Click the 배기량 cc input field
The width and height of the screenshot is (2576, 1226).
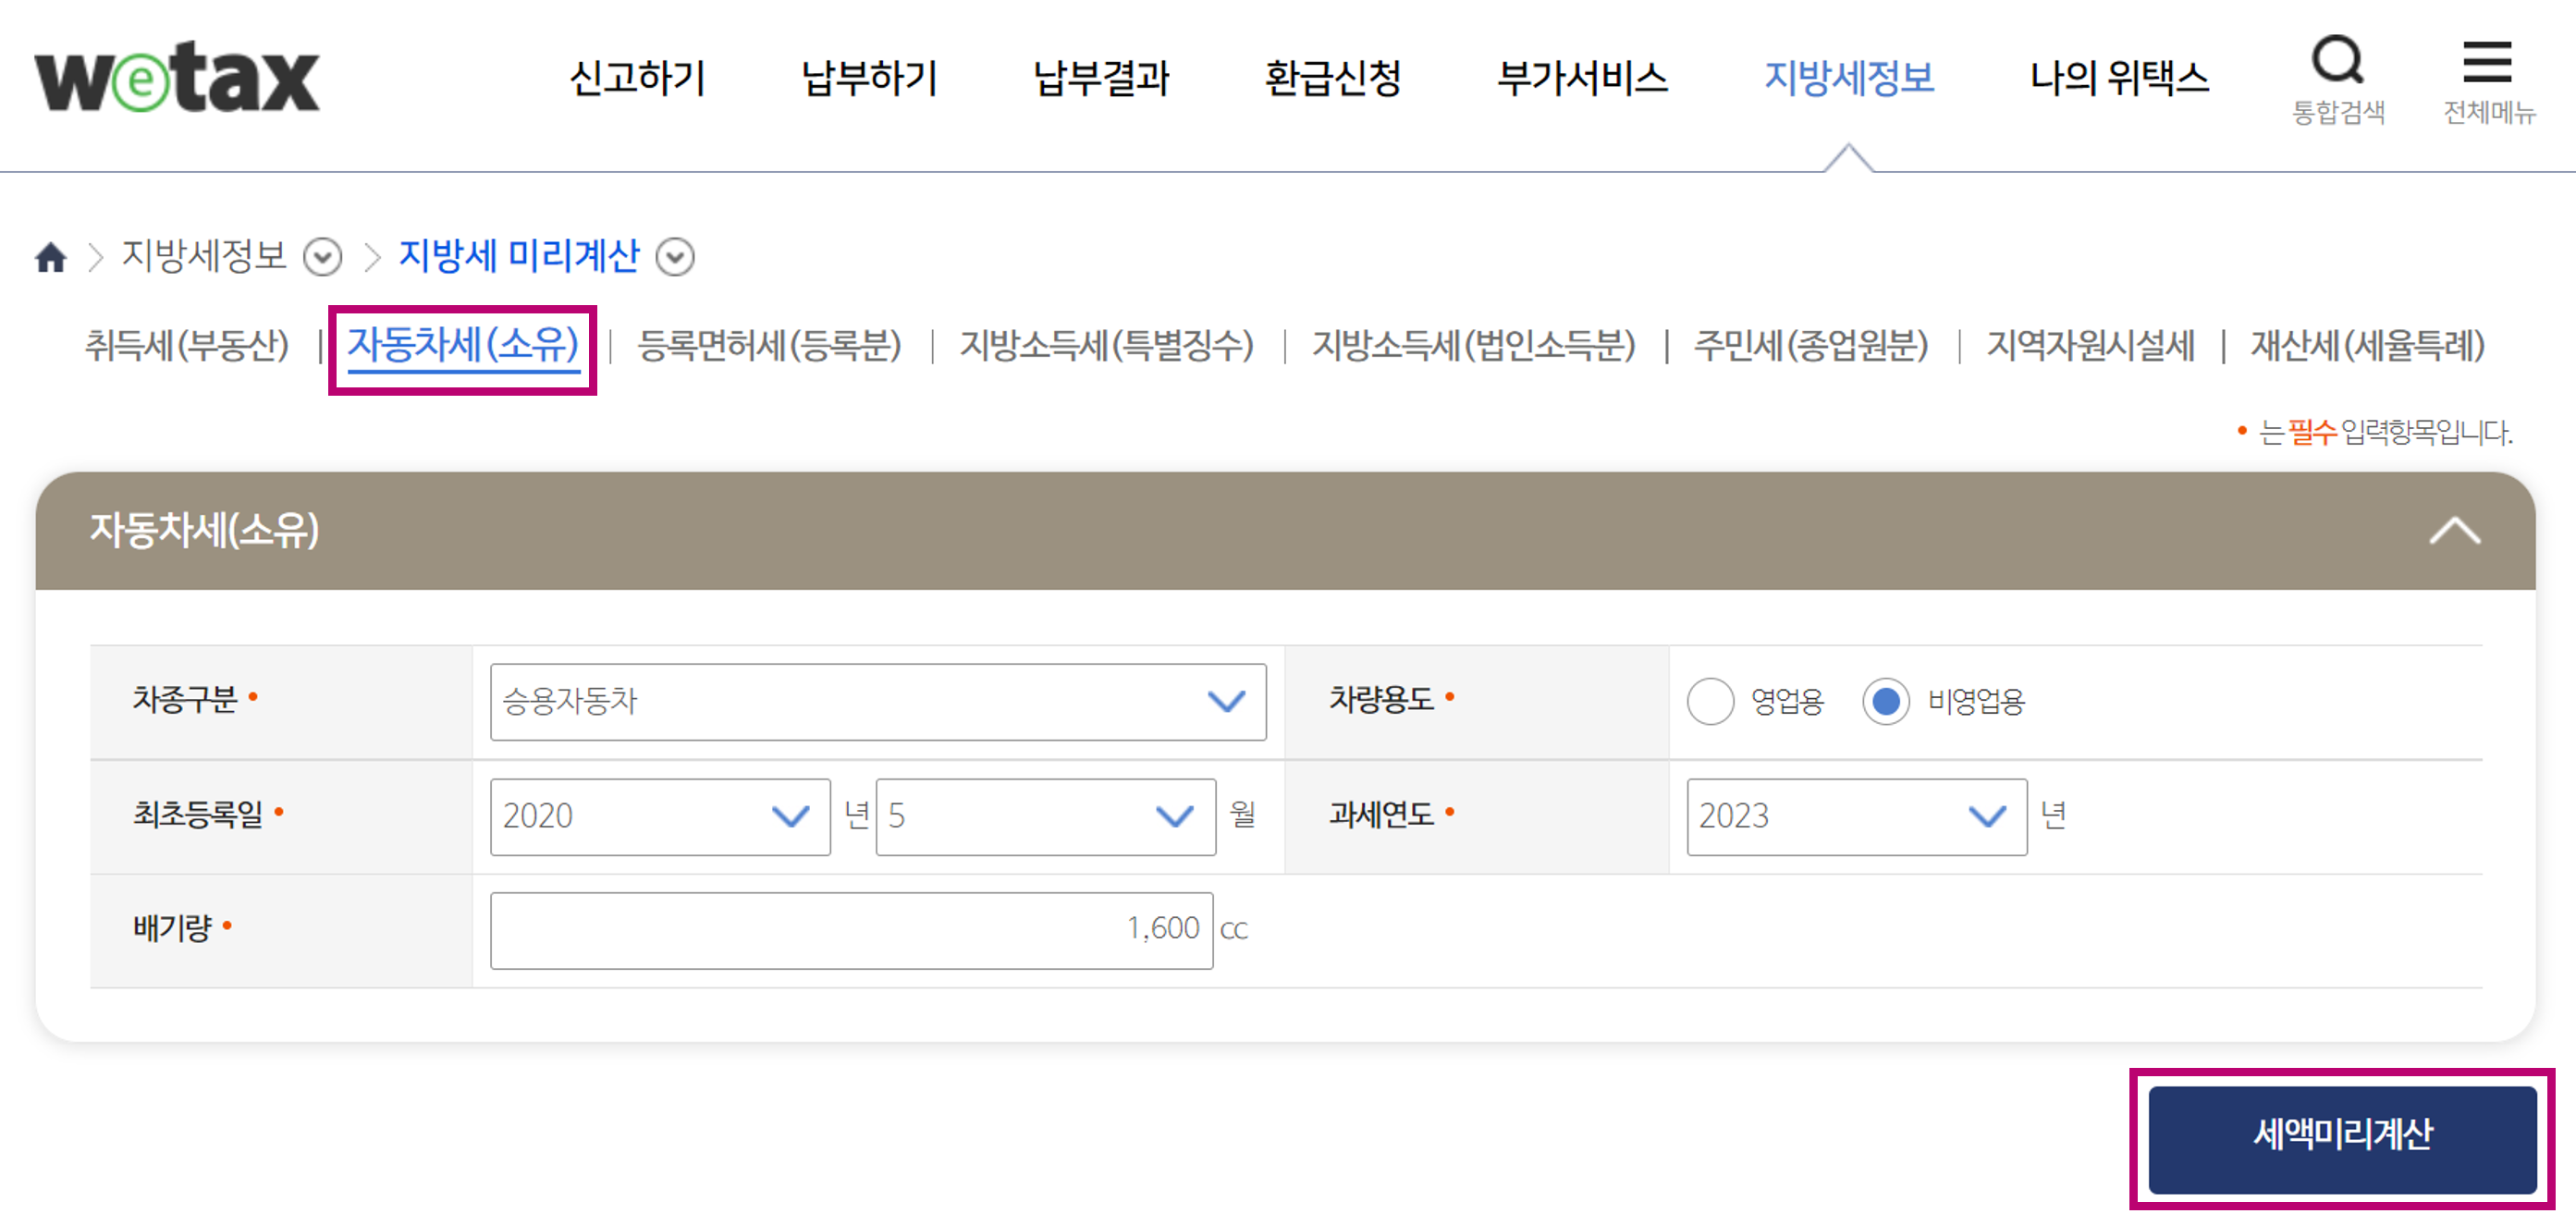pos(851,930)
